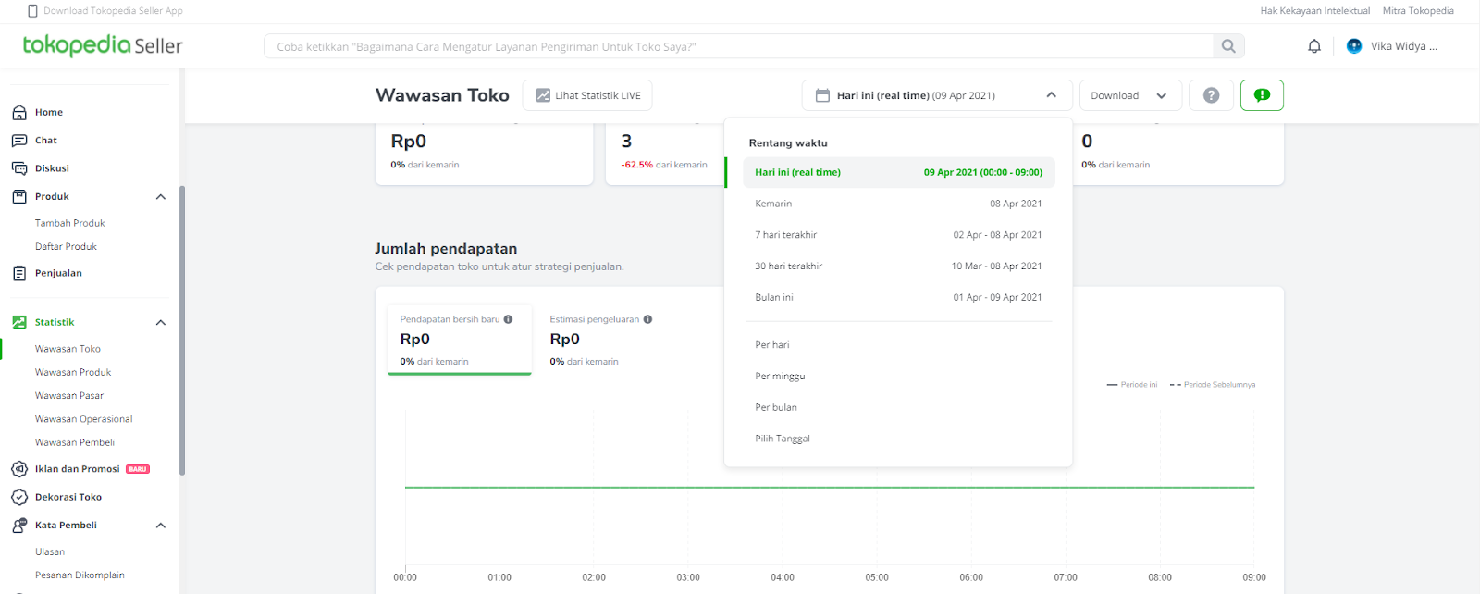Open Wawasan Operasional page
1480x594 pixels.
pyautogui.click(x=84, y=419)
